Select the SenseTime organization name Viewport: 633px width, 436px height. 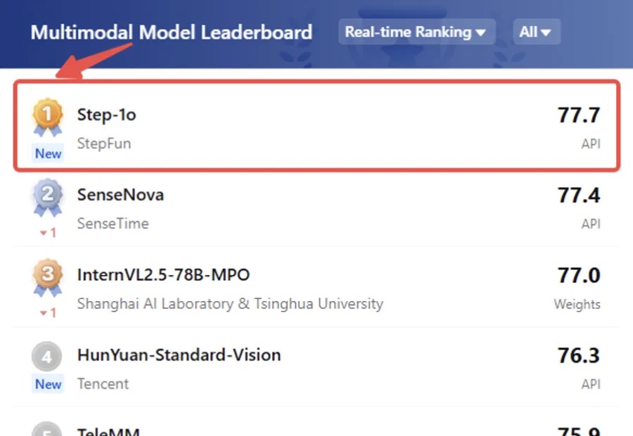(x=113, y=223)
